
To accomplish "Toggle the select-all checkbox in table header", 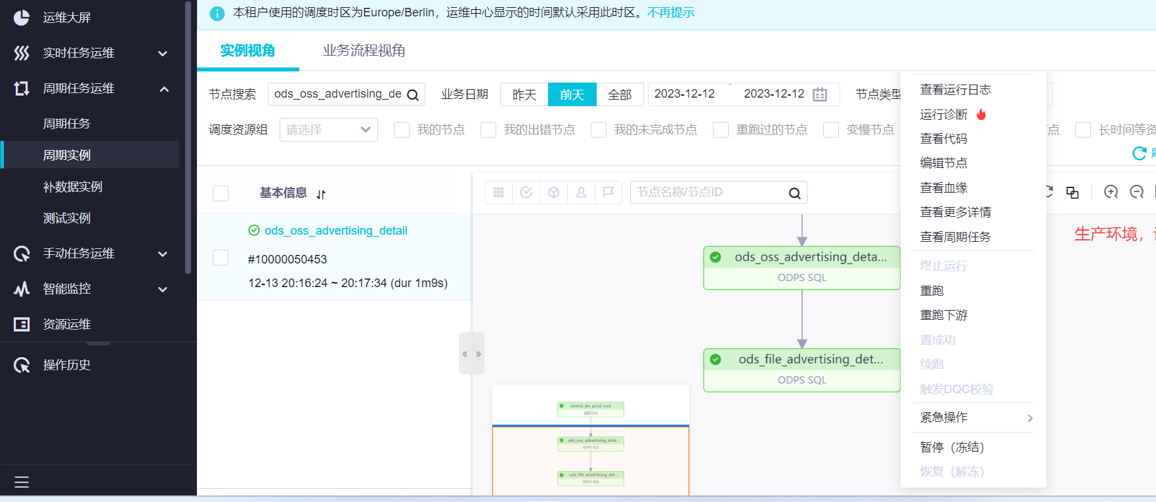I will pyautogui.click(x=221, y=193).
